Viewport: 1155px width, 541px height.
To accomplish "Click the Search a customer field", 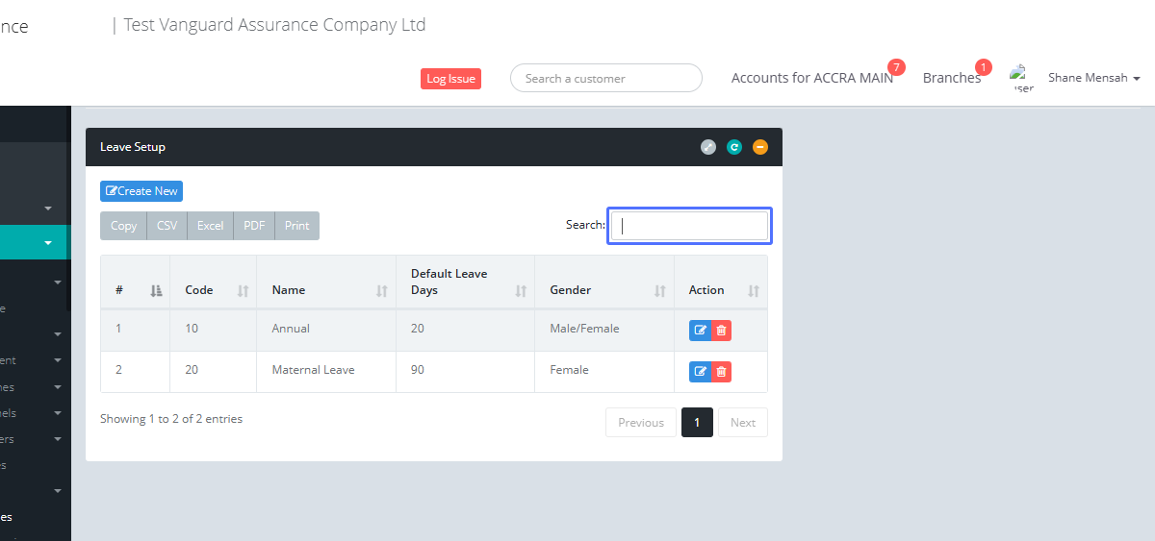I will pyautogui.click(x=606, y=79).
